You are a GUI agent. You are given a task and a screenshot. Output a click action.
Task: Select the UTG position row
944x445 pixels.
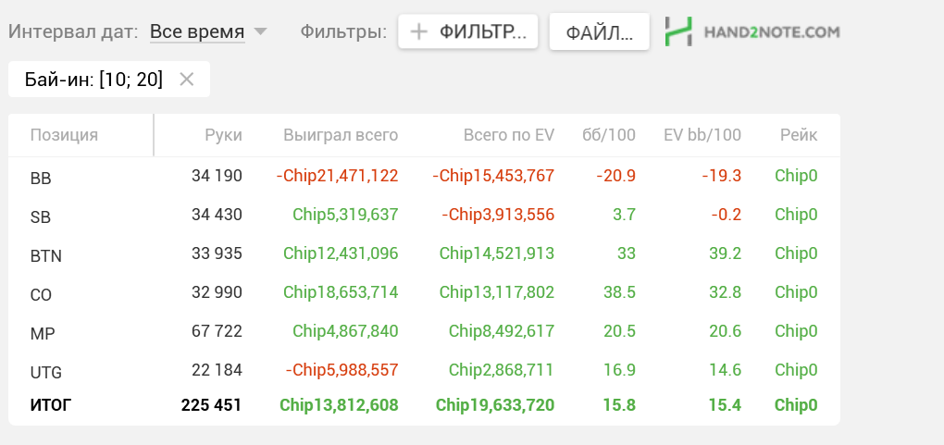click(424, 370)
